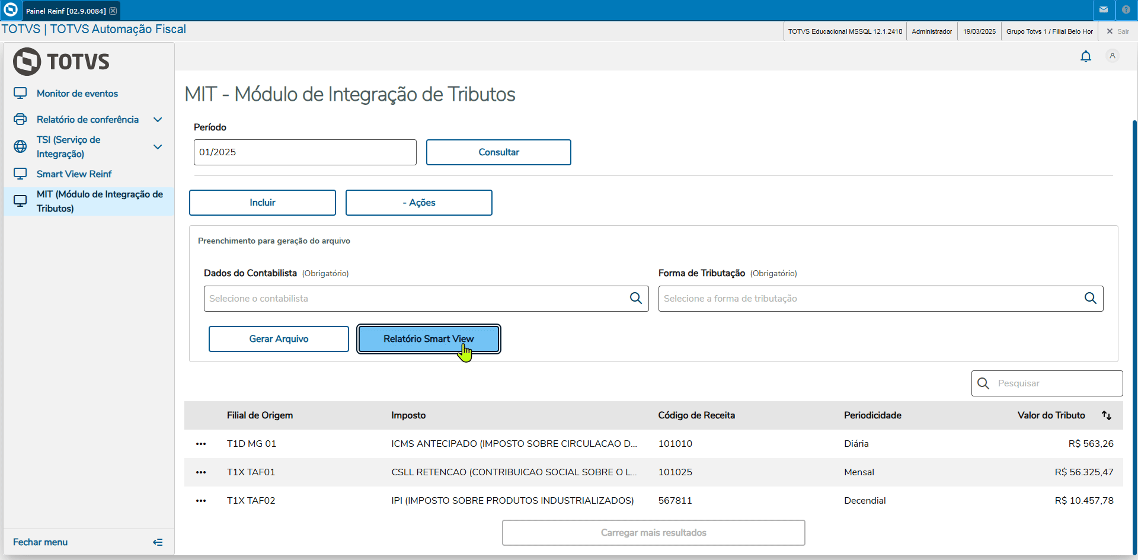The image size is (1138, 560).
Task: Open Monitor de eventos menu item
Action: coord(89,93)
